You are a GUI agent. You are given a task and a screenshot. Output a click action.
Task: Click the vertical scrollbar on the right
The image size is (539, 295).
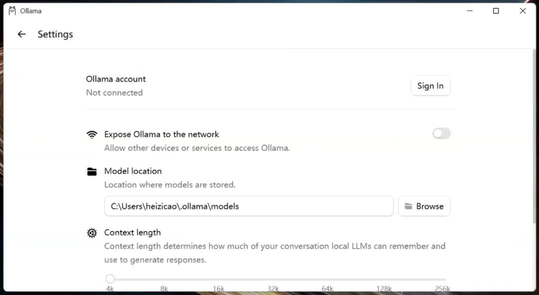pos(535,135)
